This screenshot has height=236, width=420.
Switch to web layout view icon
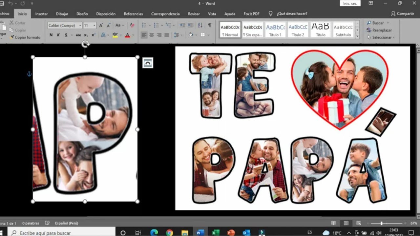coord(358,223)
